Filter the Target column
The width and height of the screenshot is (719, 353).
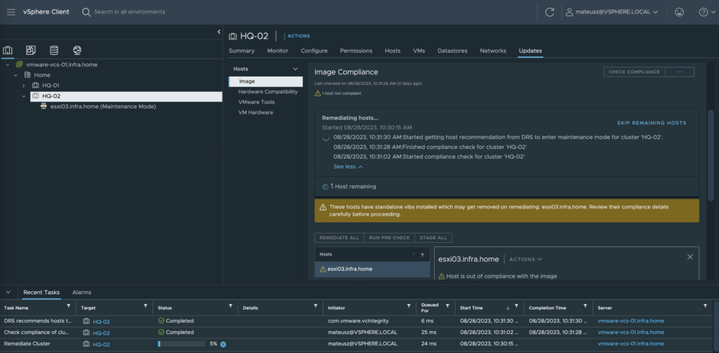pyautogui.click(x=145, y=305)
